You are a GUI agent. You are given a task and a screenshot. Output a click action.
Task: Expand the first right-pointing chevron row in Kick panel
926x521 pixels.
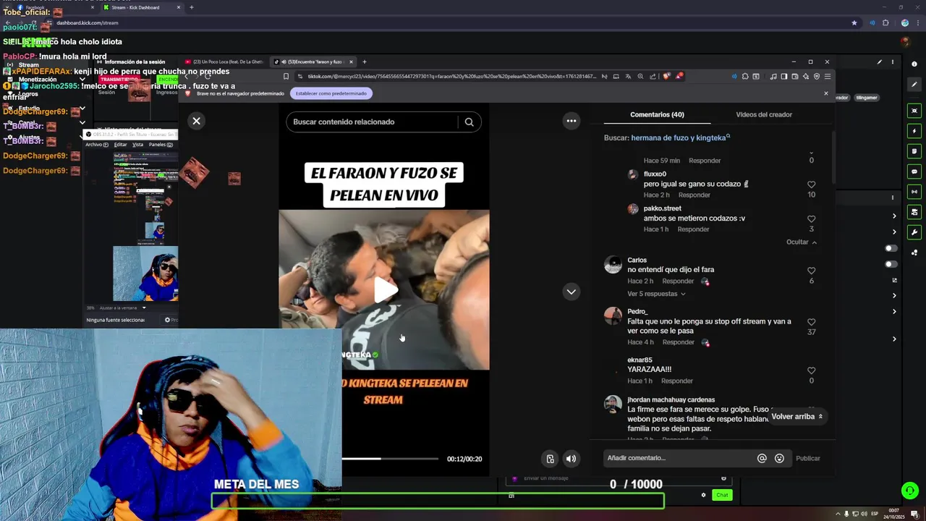click(x=894, y=216)
